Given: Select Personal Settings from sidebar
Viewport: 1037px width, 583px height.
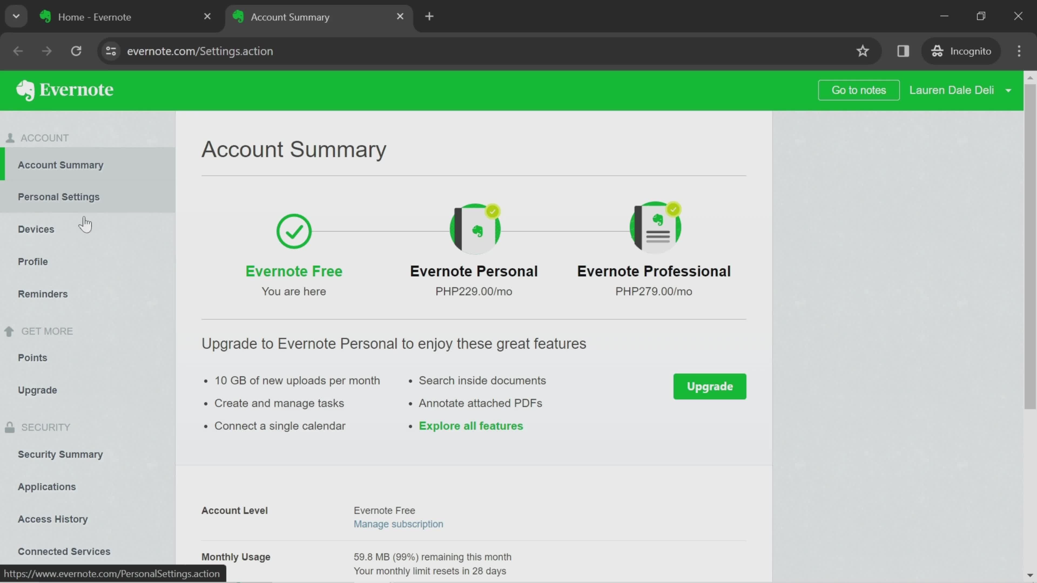Looking at the screenshot, I should (58, 196).
